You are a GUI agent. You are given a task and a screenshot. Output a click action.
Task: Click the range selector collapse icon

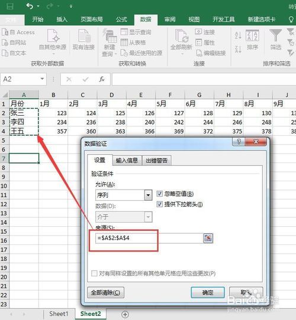[x=208, y=238]
